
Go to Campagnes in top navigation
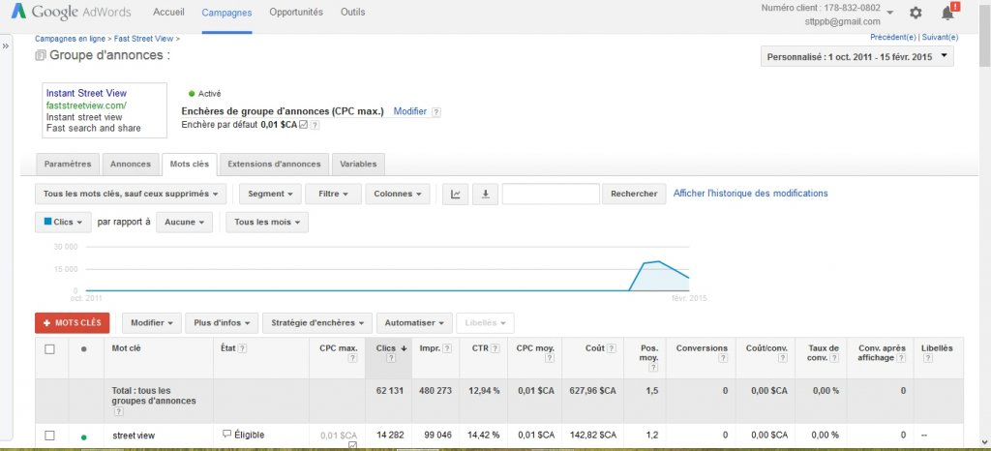pos(226,13)
